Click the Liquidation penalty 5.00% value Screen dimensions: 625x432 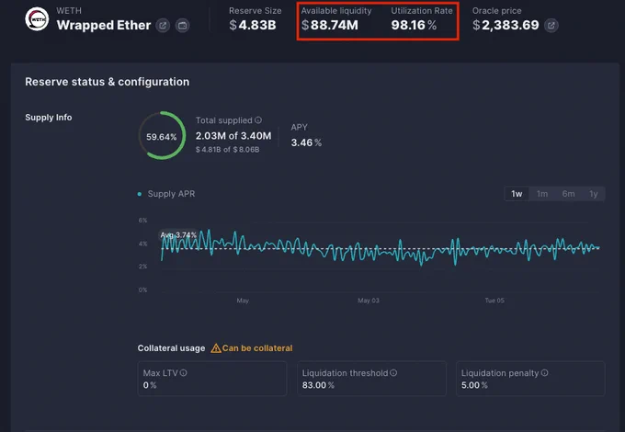pos(474,385)
